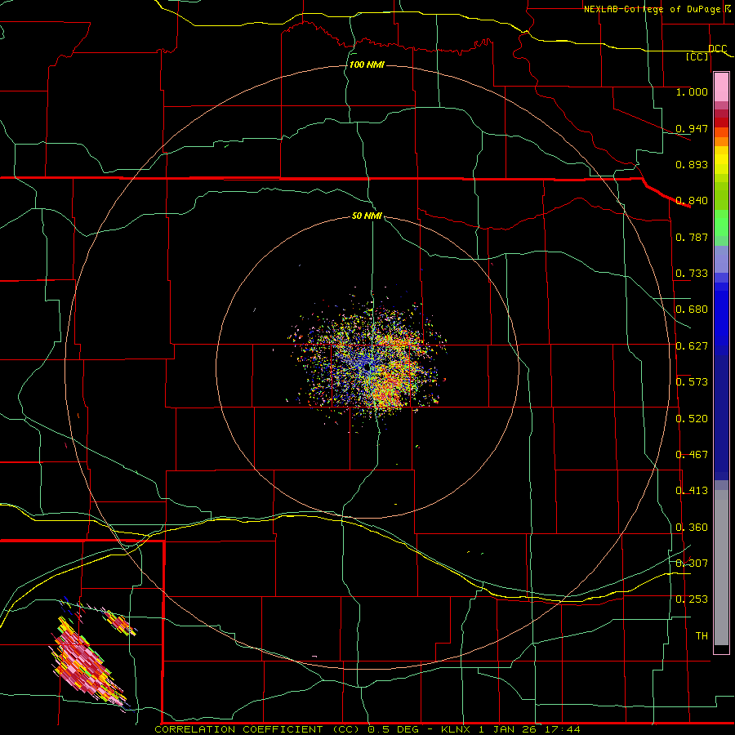Select the 0.627 scale value

(x=692, y=346)
